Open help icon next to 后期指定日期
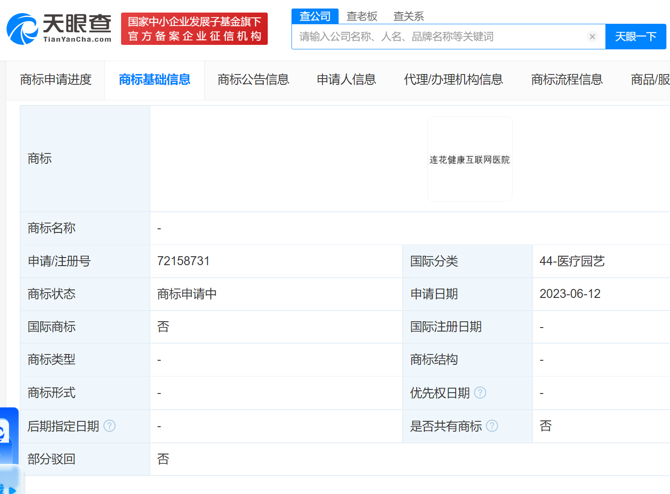This screenshot has height=494, width=670. pos(109,426)
